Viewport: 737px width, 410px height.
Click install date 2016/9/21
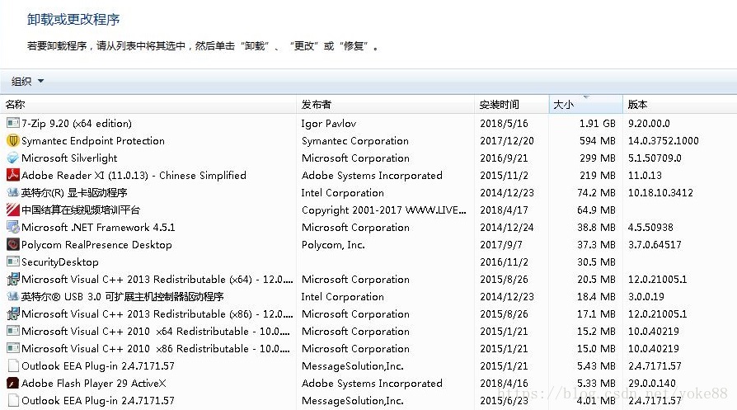pyautogui.click(x=504, y=158)
